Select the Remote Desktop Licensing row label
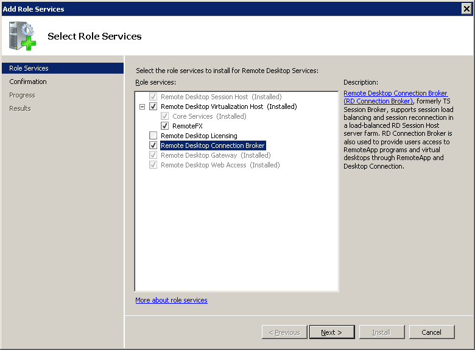475x350 pixels. point(199,136)
